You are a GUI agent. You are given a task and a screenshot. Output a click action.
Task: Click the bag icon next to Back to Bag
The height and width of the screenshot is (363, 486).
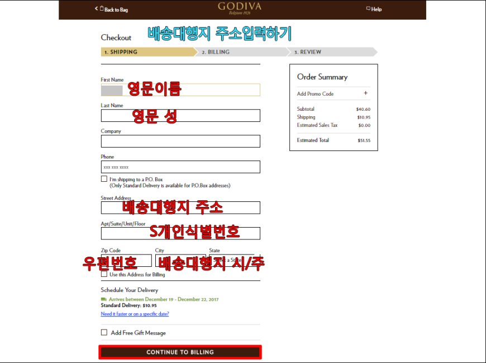(102, 8)
